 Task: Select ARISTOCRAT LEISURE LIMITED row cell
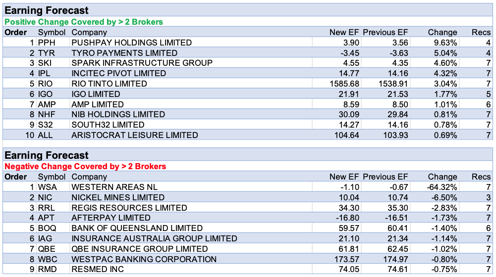pyautogui.click(x=135, y=135)
